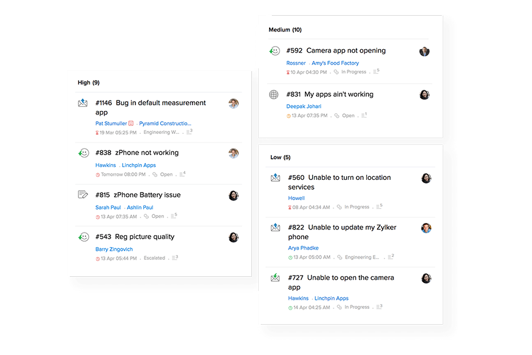Screen dimensions: 532x355
Task: Click the assignee avatar on ticket #822
Action: pyautogui.click(x=426, y=228)
